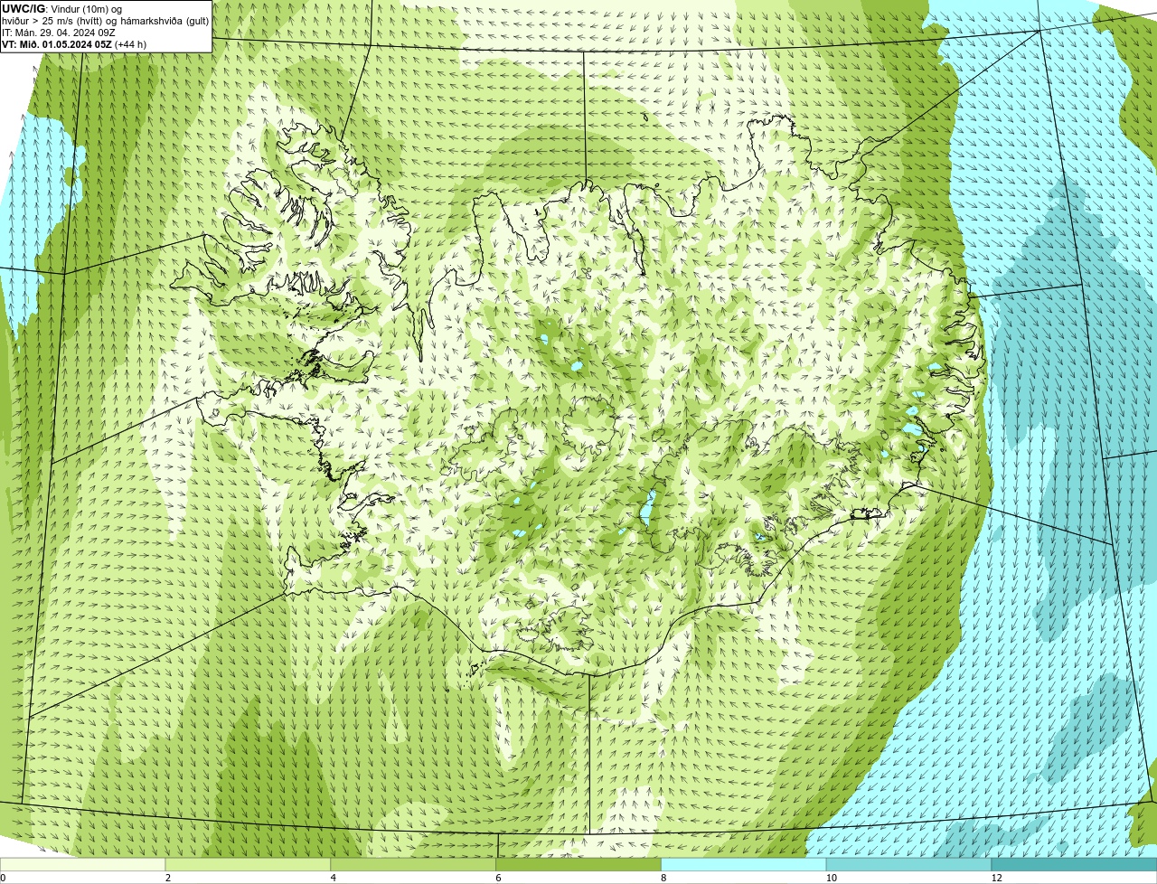Click the "10" tick label under the color scale
The height and width of the screenshot is (884, 1157).
pyautogui.click(x=831, y=878)
